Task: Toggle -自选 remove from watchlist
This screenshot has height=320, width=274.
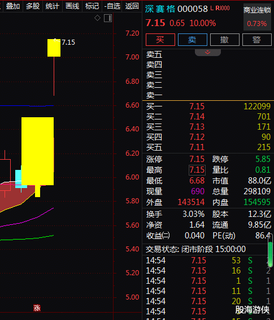Action: pos(112,6)
